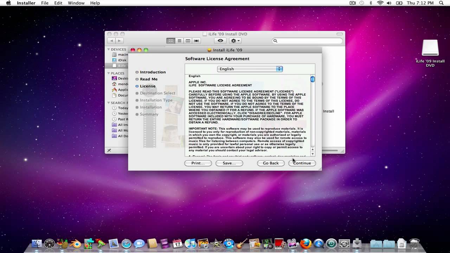The width and height of the screenshot is (450, 253).
Task: Click the Time Machine menu bar icon
Action: [x=361, y=3]
